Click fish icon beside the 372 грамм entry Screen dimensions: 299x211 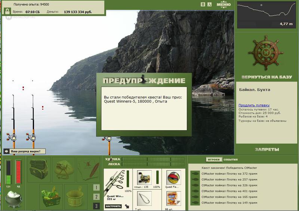point(195,174)
